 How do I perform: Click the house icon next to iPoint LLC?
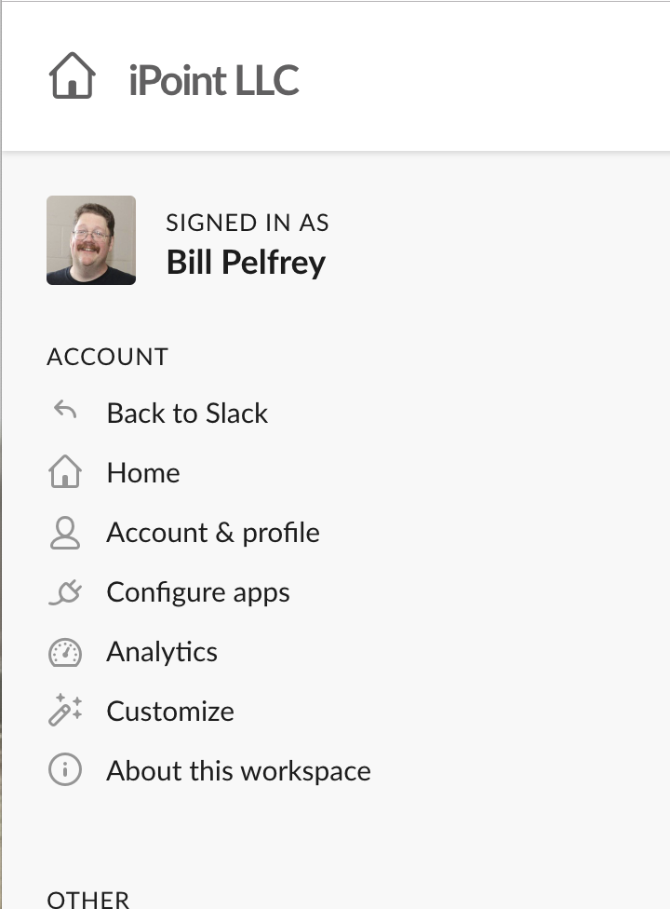(72, 77)
